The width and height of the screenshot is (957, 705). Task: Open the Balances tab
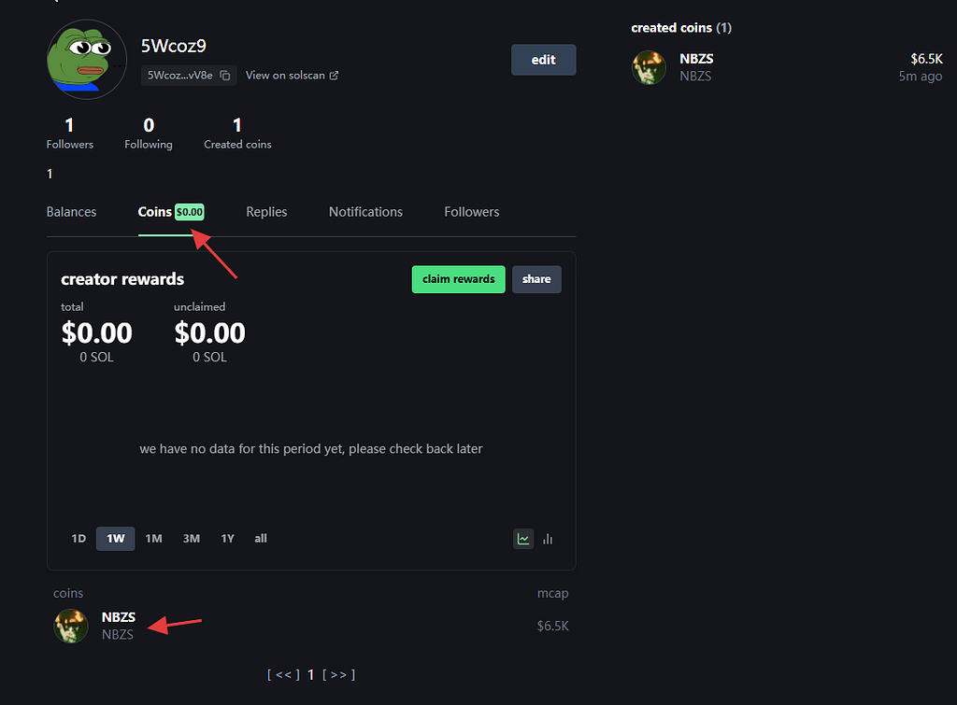pyautogui.click(x=71, y=212)
